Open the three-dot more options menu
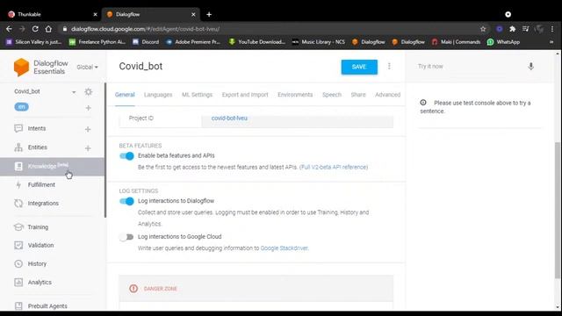This screenshot has height=316, width=562. [389, 67]
